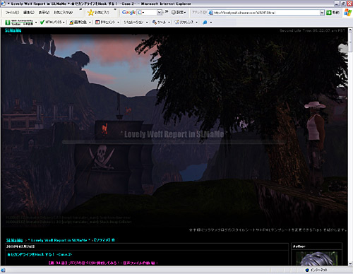Screen dimensions: 353x274
Task: Click the Windows flag logo
Action: [x=347, y=13]
